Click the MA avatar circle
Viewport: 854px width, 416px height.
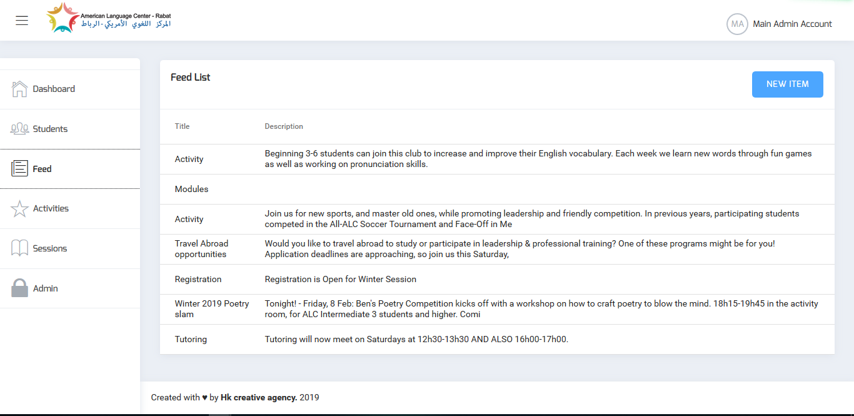tap(737, 24)
